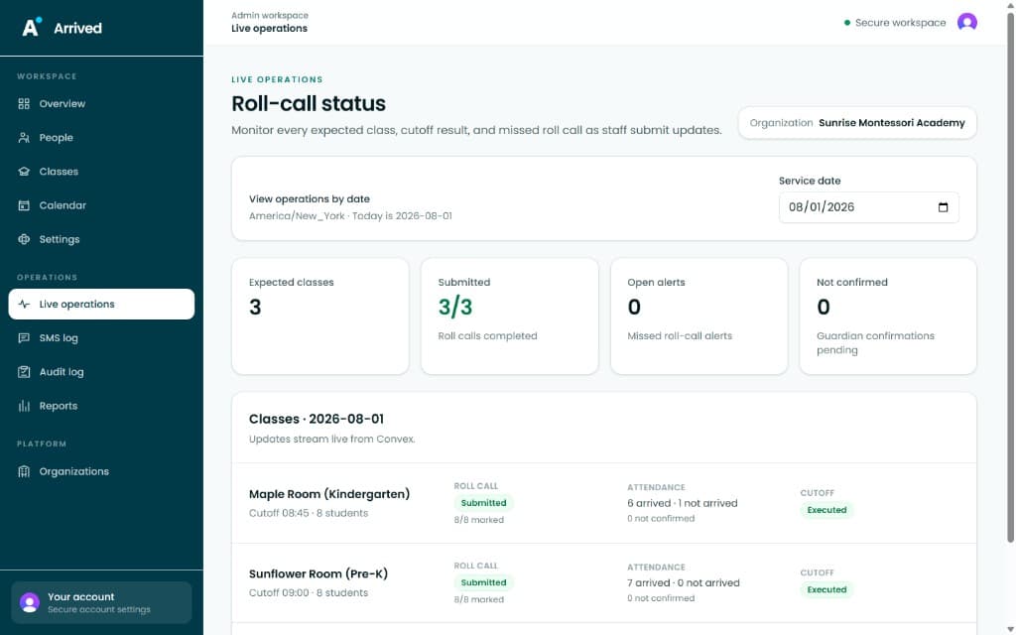1016x635 pixels.
Task: Open the SMS log page
Action: click(x=101, y=338)
